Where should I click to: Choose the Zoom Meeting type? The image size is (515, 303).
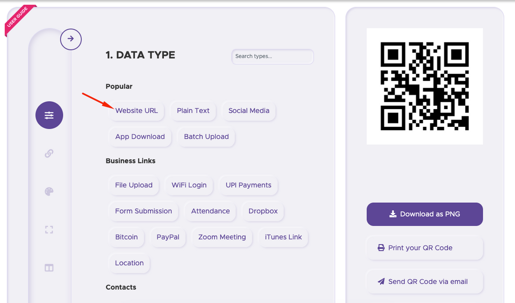pos(222,237)
